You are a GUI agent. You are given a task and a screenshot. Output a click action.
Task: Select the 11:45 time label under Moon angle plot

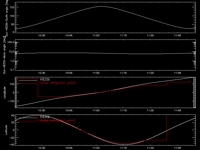177,73
